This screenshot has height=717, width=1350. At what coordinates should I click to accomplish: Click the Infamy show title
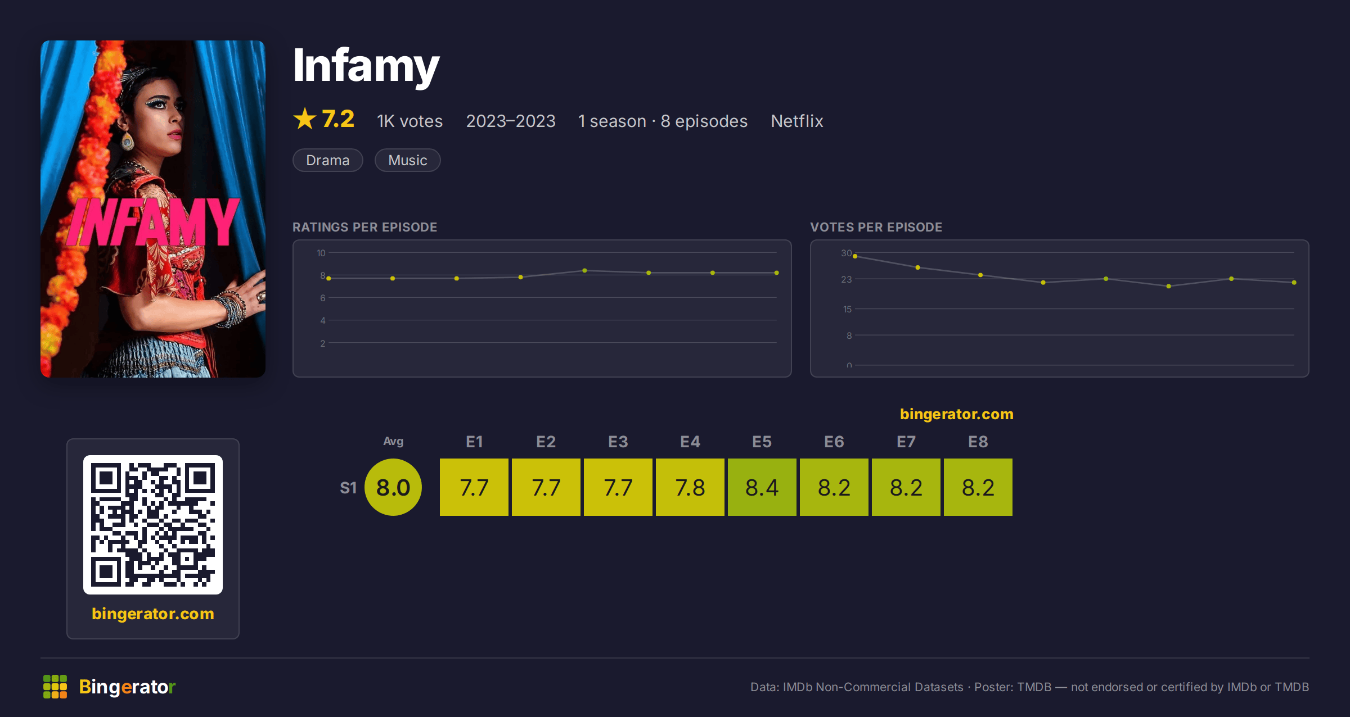click(366, 66)
